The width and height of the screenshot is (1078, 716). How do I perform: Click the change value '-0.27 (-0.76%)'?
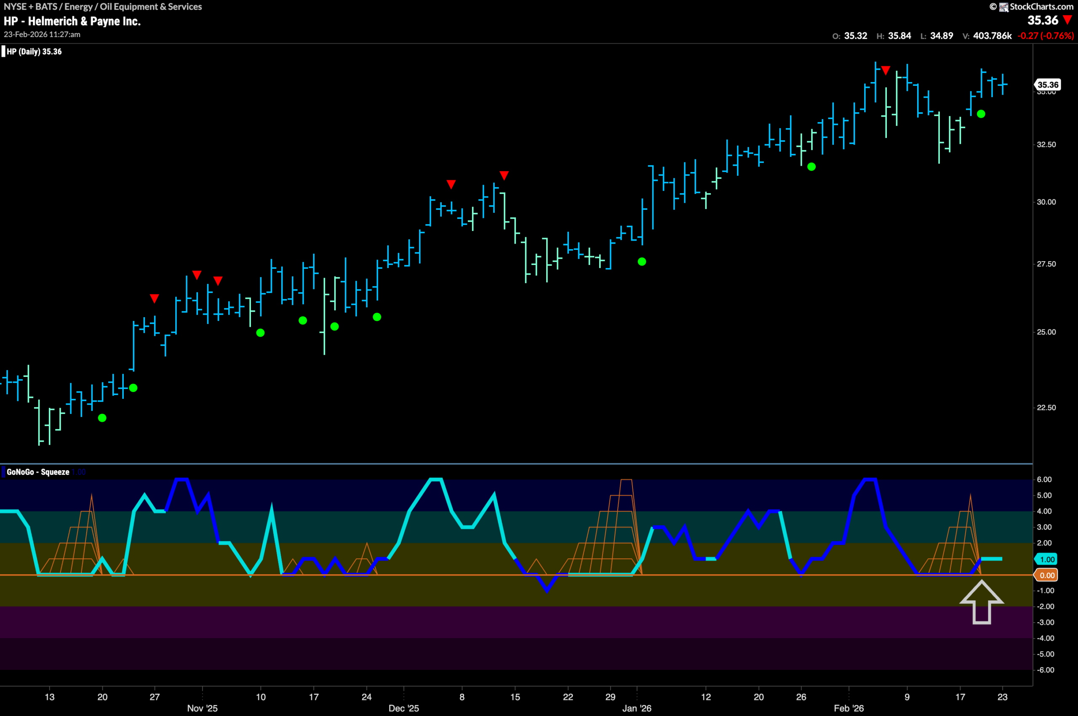click(x=1046, y=36)
